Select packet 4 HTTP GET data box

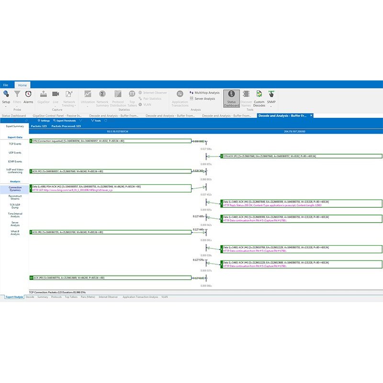point(111,188)
